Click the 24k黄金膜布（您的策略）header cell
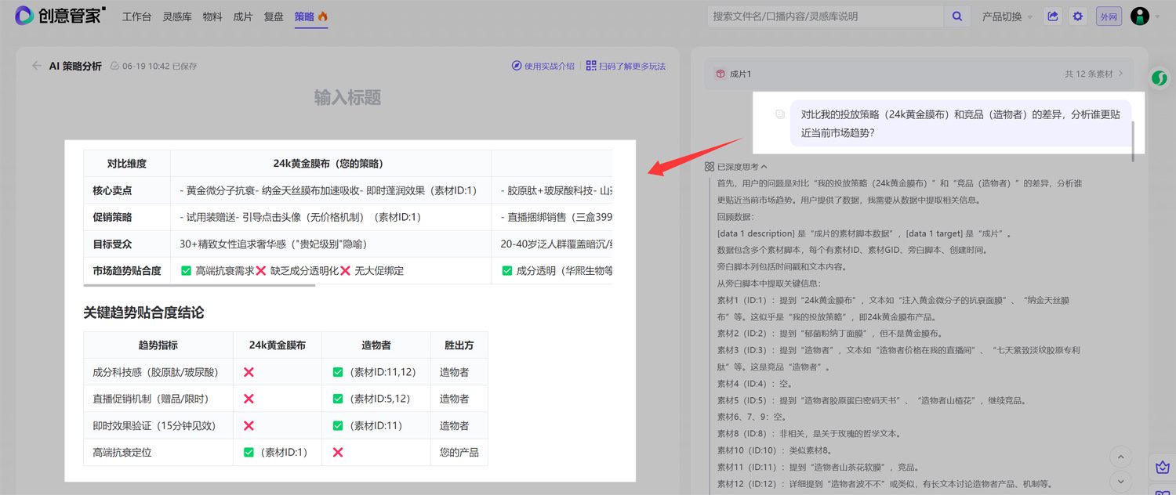1176x495 pixels. 331,164
